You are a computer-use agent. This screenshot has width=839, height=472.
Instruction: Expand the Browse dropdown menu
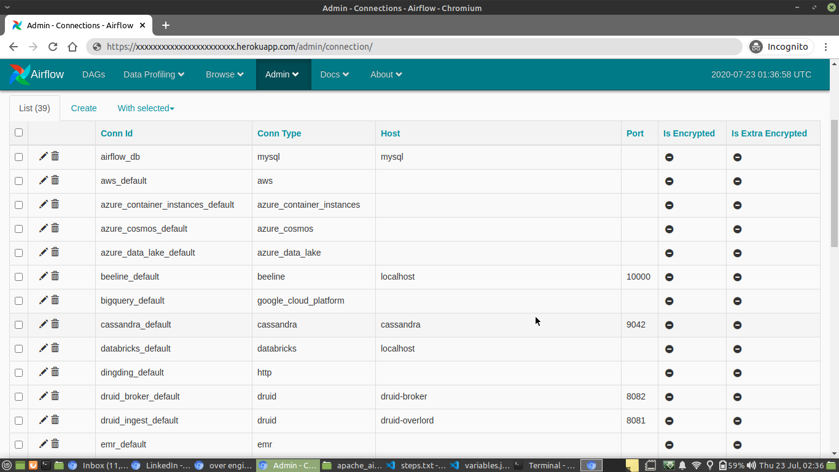[225, 74]
